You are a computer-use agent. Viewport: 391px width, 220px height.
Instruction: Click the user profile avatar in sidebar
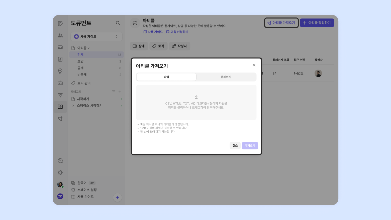60,184
